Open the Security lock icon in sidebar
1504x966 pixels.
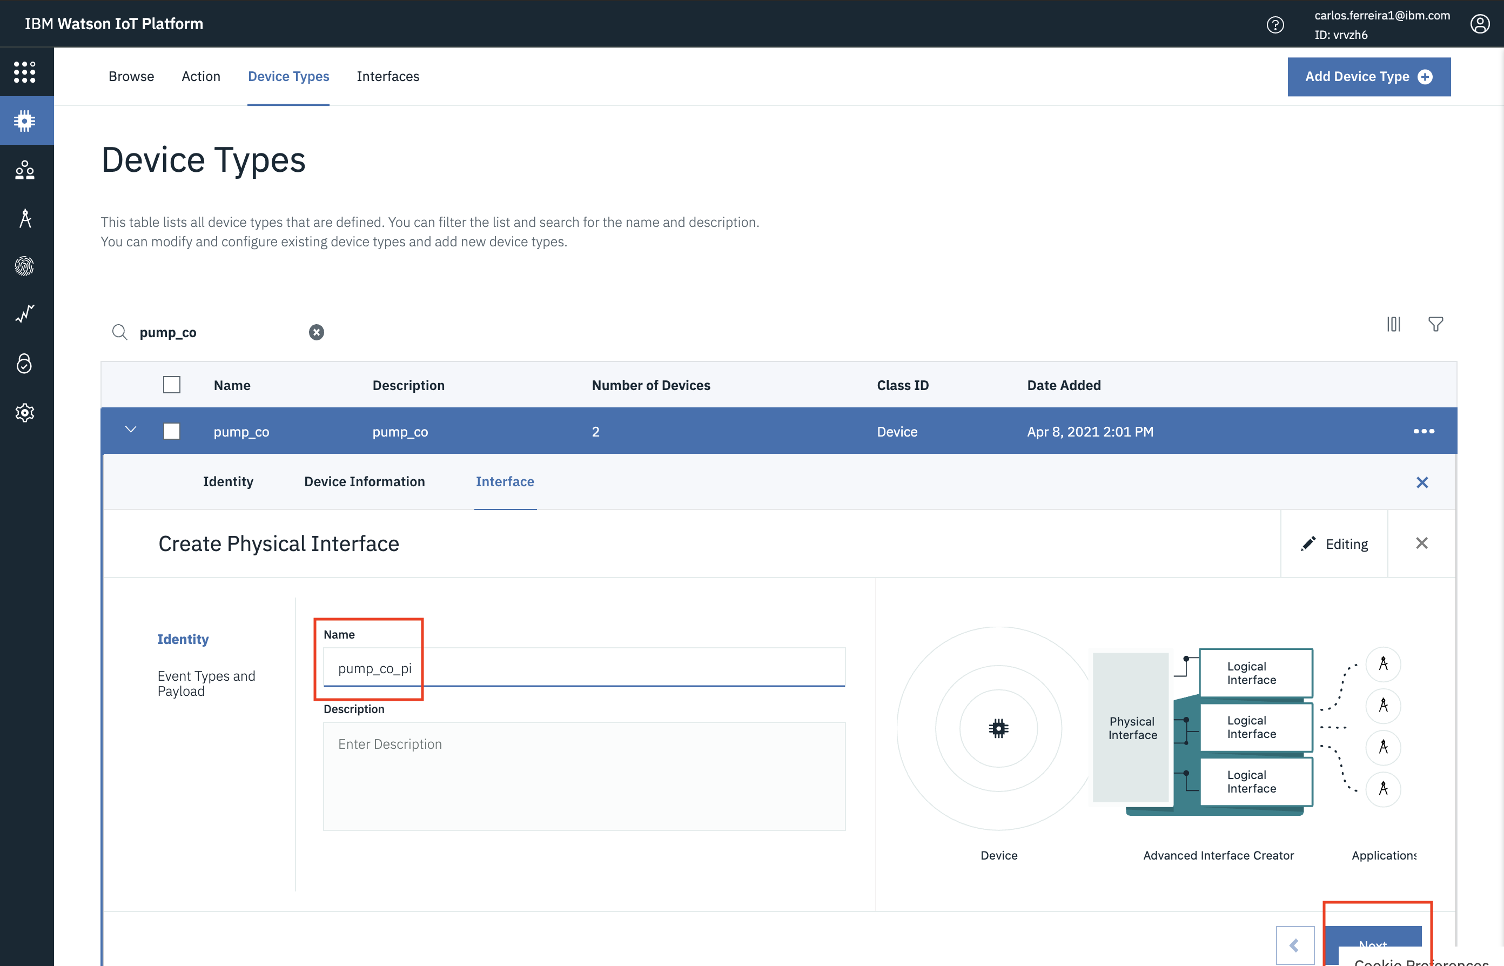tap(24, 363)
